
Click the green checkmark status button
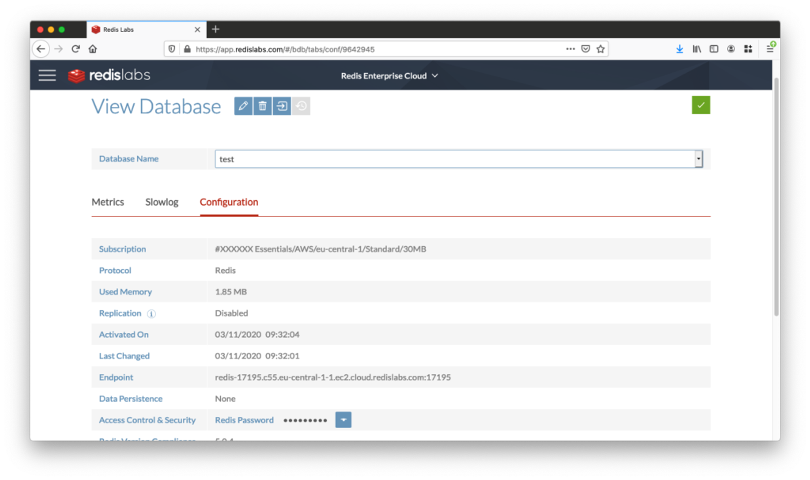700,105
